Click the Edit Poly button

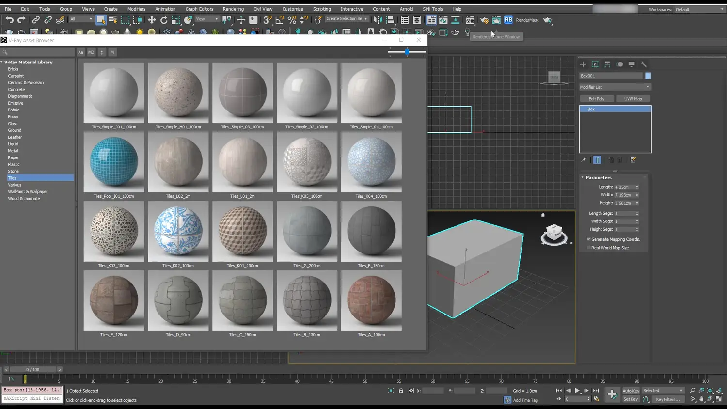pyautogui.click(x=597, y=99)
